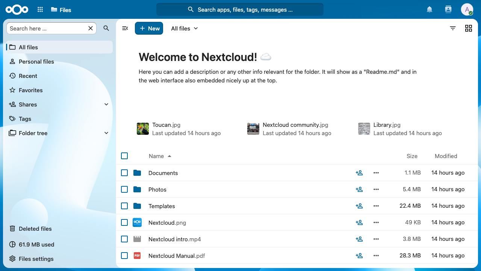Expand the Shares section chevron
Viewport: 481px width, 271px height.
(106, 104)
